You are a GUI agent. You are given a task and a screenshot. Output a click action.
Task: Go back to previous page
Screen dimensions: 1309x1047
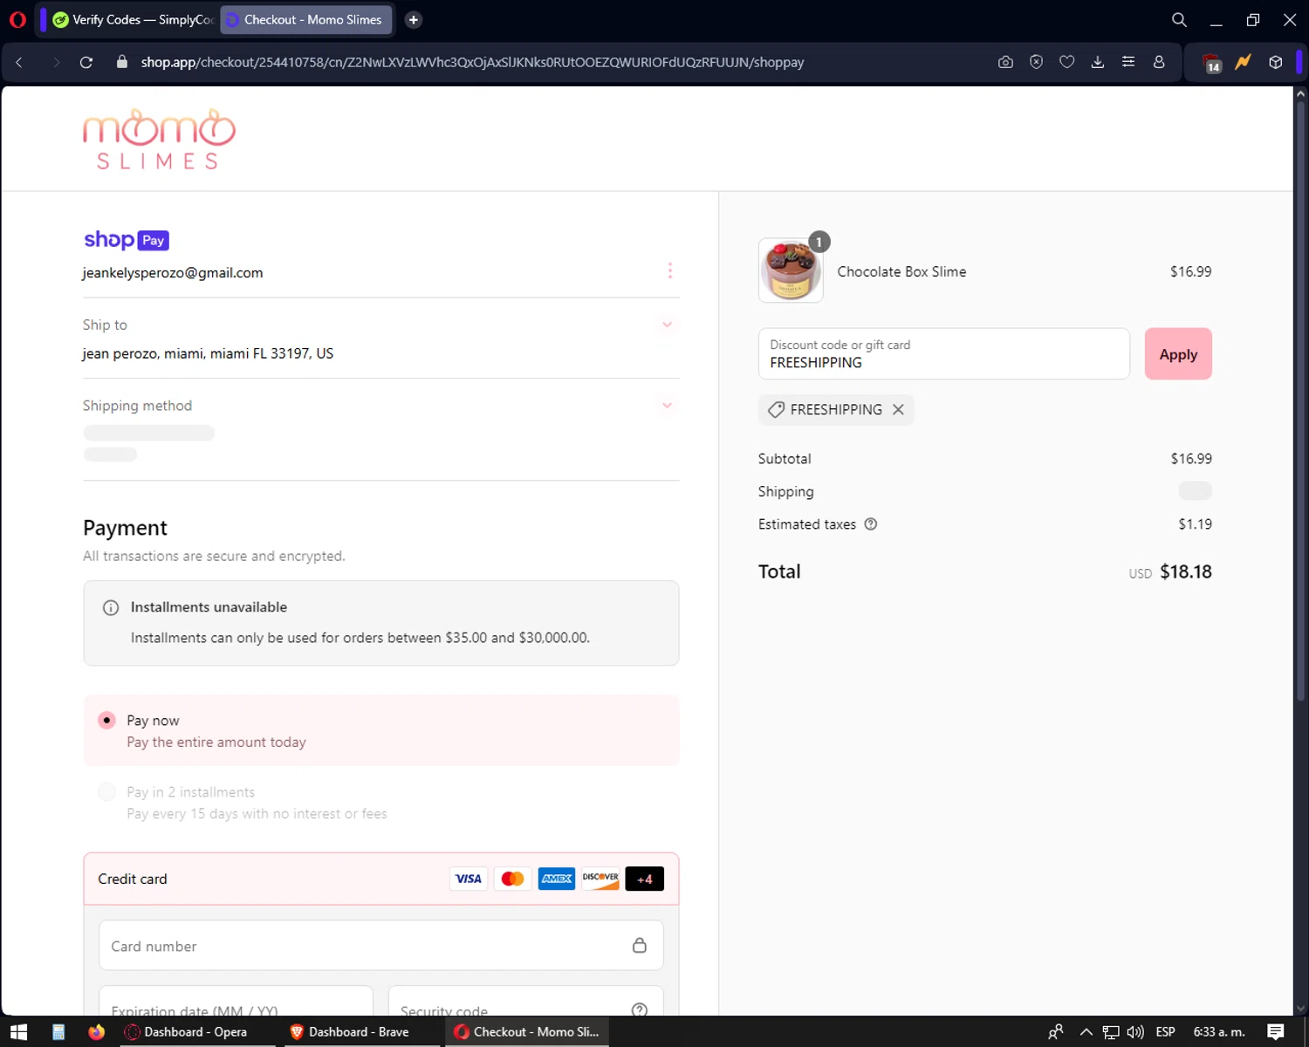pos(19,62)
